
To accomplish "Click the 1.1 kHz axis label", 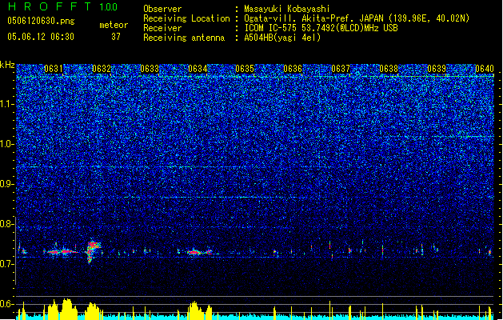I will click(6, 104).
